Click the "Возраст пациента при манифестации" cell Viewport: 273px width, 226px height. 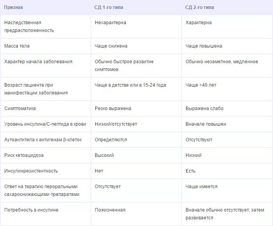(x=36, y=89)
